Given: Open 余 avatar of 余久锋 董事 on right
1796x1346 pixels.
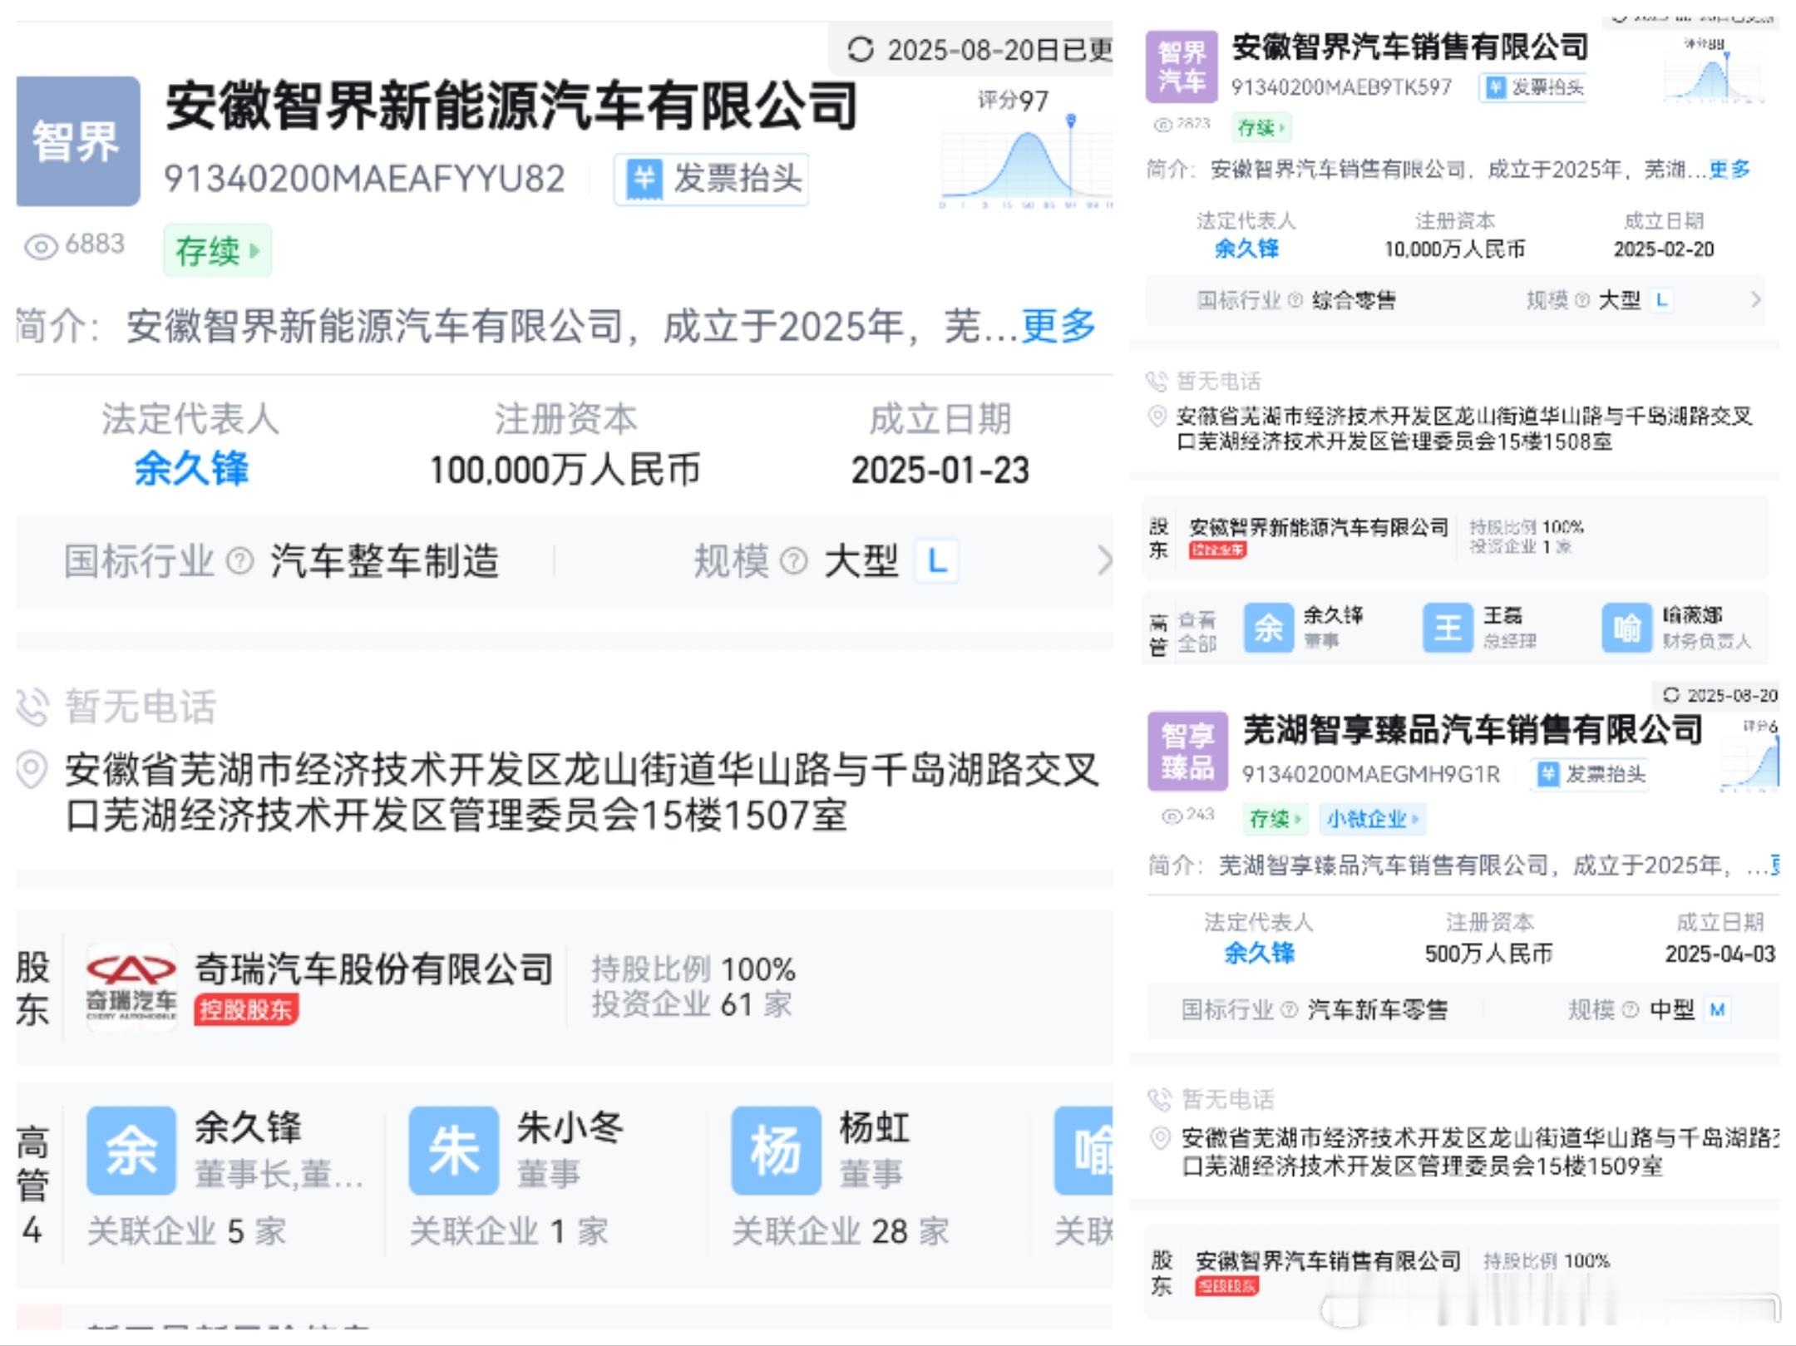Looking at the screenshot, I should [x=1268, y=627].
